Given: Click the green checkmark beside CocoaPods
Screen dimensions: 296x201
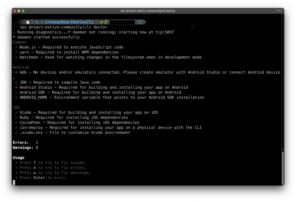Looking at the screenshot, I should click(x=16, y=122).
